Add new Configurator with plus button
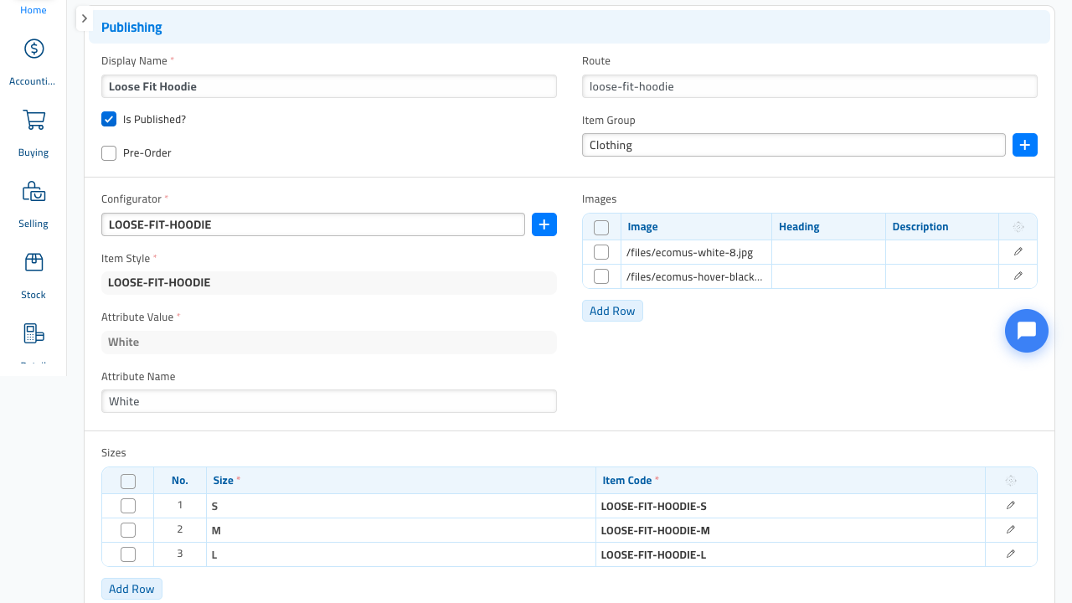Viewport: 1072px width, 603px height. pyautogui.click(x=544, y=224)
